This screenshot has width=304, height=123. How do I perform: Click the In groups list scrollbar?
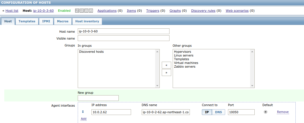tap(157, 69)
